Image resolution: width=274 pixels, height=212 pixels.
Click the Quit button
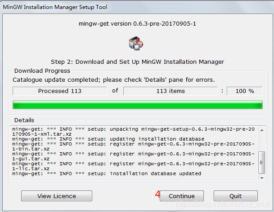[236, 196]
